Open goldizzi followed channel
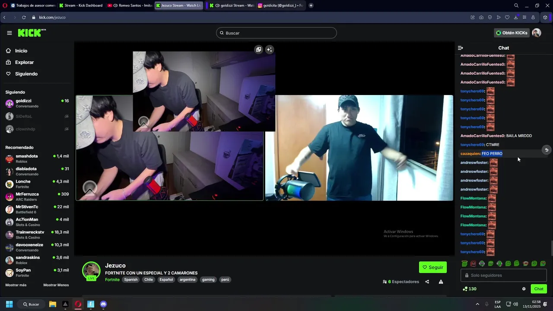The image size is (553, 311). (37, 103)
